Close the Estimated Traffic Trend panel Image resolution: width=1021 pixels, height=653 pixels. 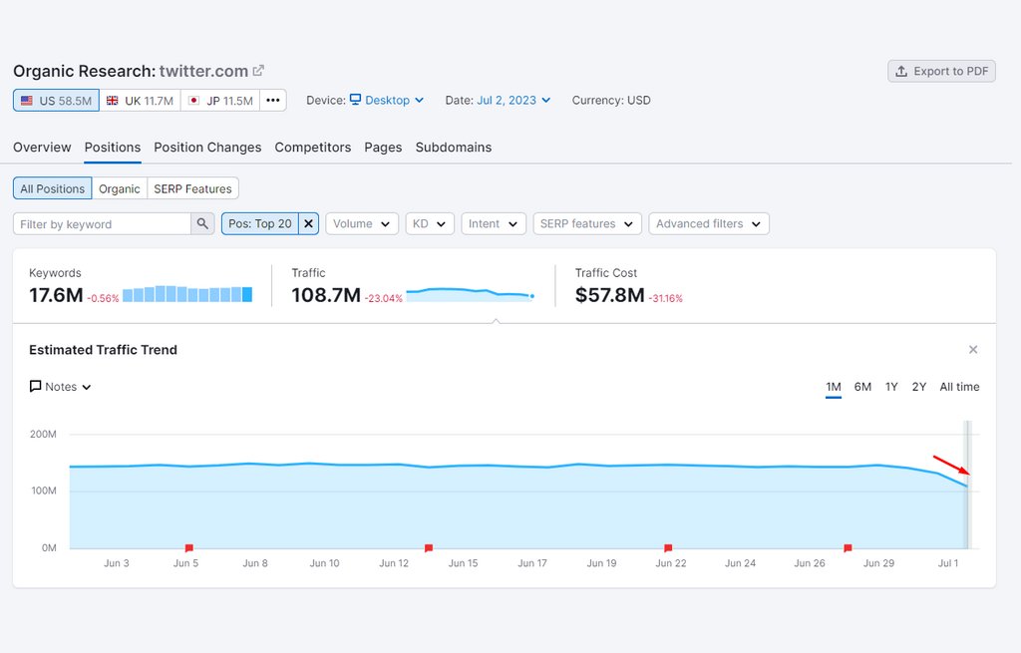coord(973,350)
